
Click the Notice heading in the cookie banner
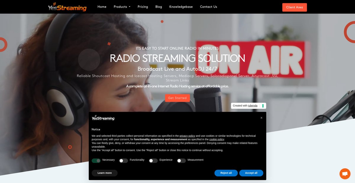coord(96,129)
